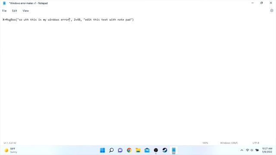Open taskbar Search magnifier
276x155 pixels.
click(x=111, y=150)
